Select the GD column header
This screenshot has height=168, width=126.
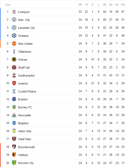[117, 5]
